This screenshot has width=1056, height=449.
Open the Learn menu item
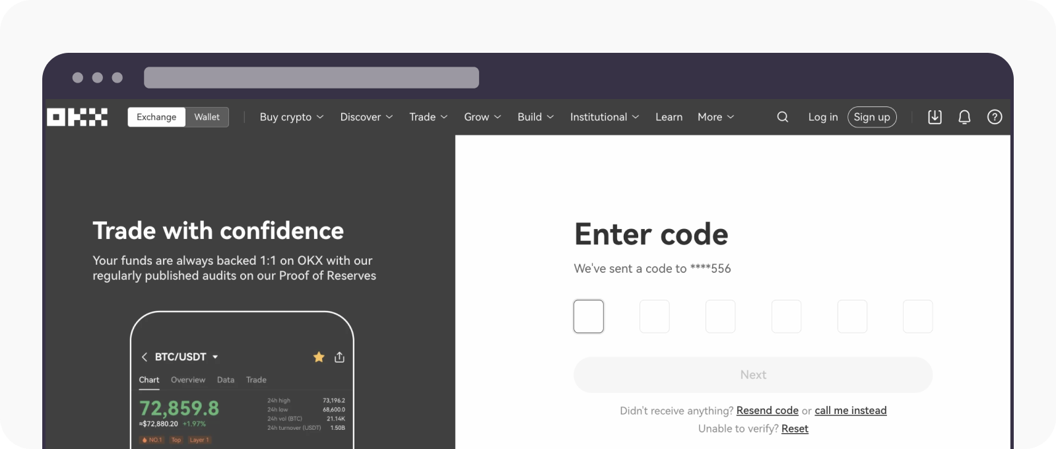669,117
